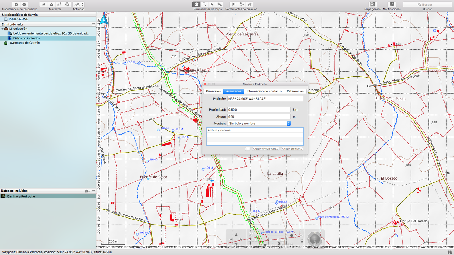The image size is (454, 255).
Task: Open the Mostrar dropdown Símbolo y nombre
Action: [x=259, y=123]
